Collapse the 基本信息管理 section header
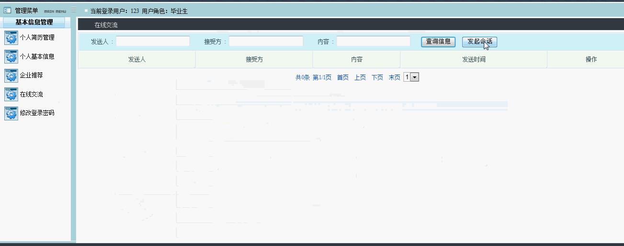Viewport: 624px width, 246px height. 34,22
